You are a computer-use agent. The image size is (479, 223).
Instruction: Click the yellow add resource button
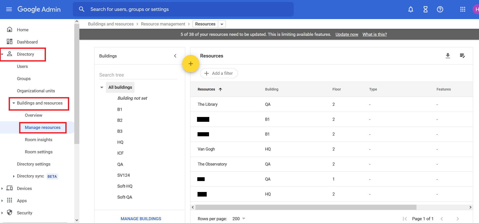click(190, 64)
